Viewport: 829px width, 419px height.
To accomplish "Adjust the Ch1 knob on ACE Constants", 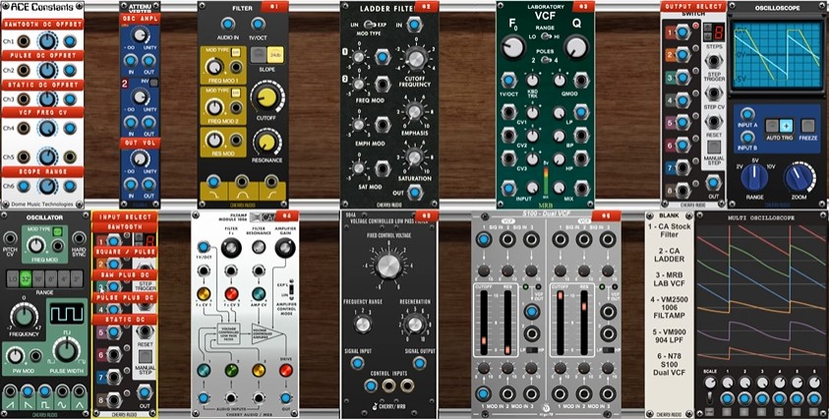I will click(x=47, y=40).
